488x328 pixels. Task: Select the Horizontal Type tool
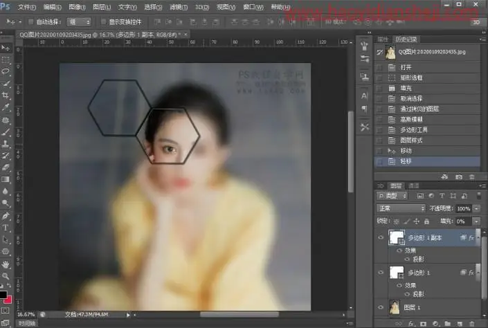click(x=6, y=228)
